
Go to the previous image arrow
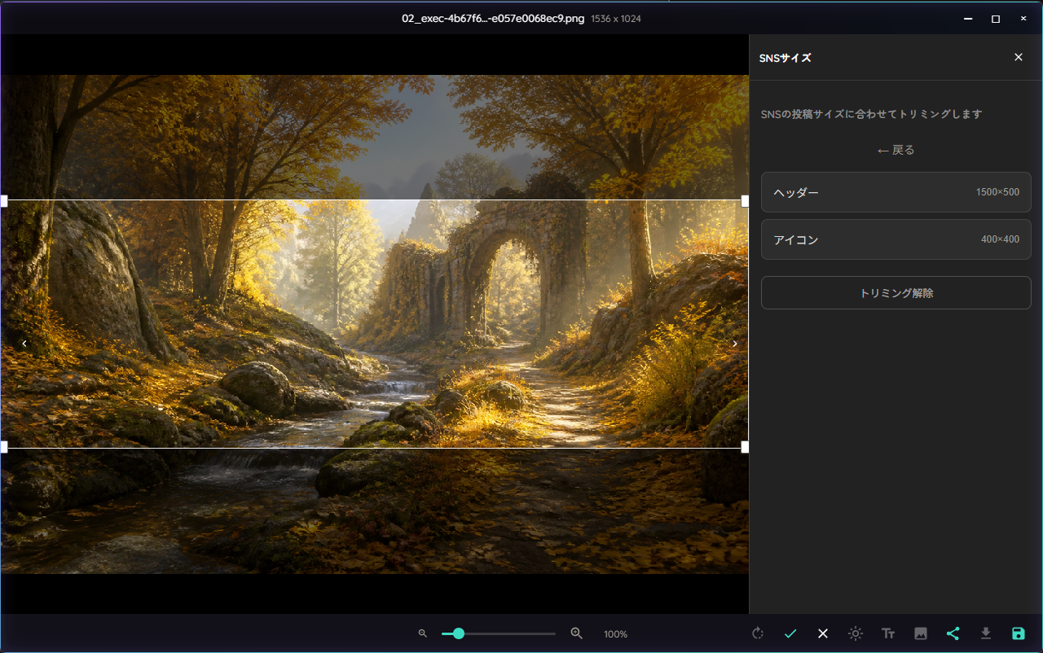point(24,344)
